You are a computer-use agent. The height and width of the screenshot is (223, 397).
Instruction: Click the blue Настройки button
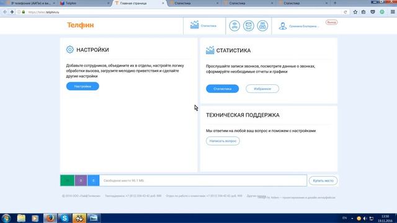click(83, 86)
